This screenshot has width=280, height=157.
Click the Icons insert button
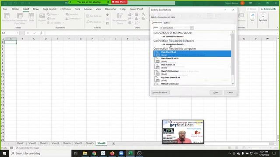[x=51, y=18]
